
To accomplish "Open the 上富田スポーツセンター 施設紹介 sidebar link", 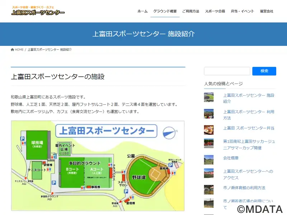I will coord(249,98).
